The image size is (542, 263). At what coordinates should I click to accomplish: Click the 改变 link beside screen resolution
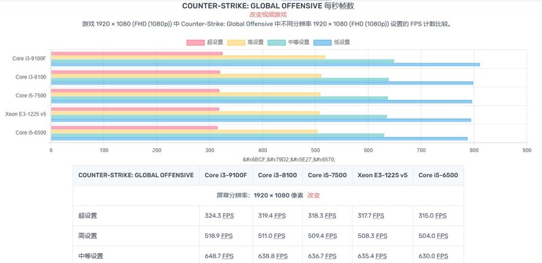tap(314, 195)
